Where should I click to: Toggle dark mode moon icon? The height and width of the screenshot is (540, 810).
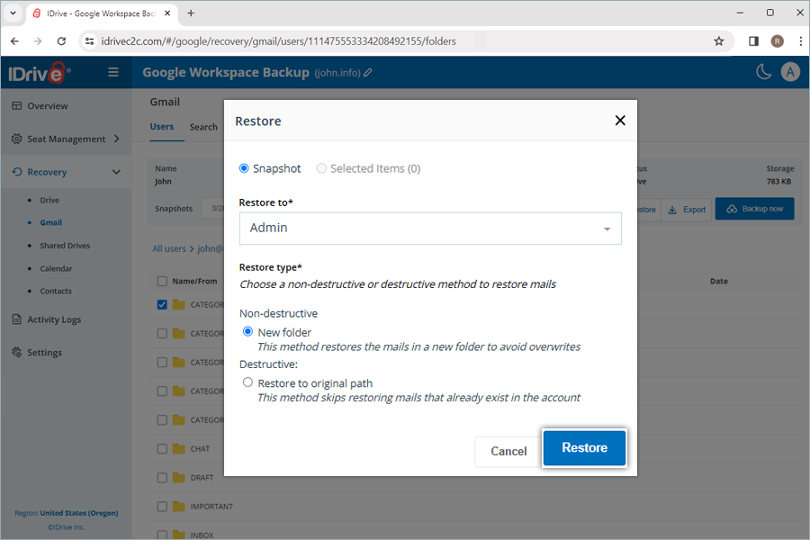[x=763, y=72]
